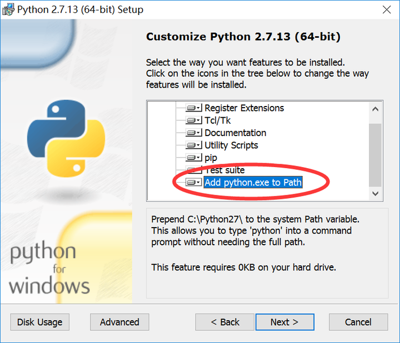This screenshot has height=343, width=400.
Task: Select the Register Extensions tree item
Action: point(244,108)
